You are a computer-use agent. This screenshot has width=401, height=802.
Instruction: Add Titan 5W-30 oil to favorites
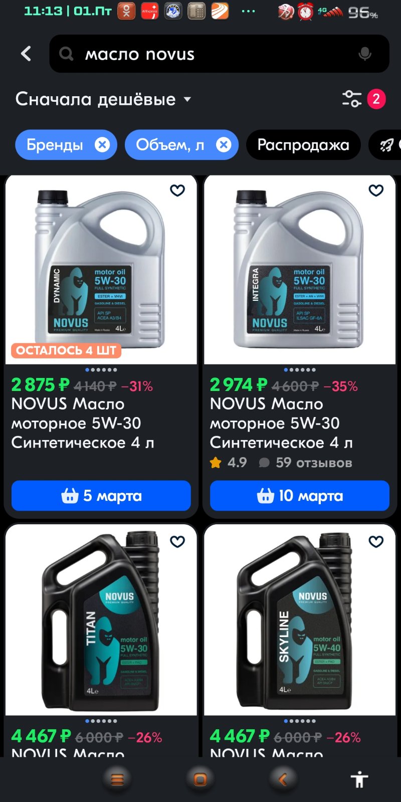177,542
